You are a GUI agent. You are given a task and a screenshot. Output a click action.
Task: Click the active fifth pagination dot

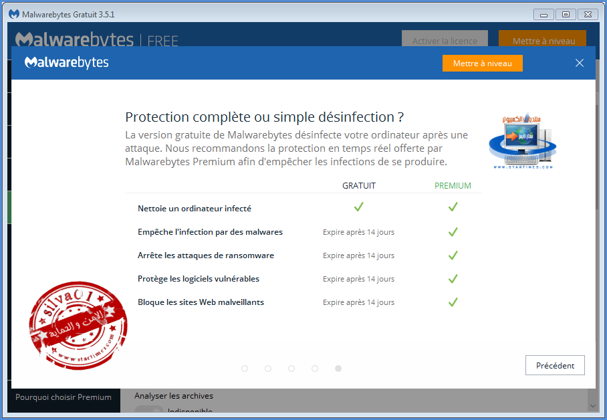[338, 369]
